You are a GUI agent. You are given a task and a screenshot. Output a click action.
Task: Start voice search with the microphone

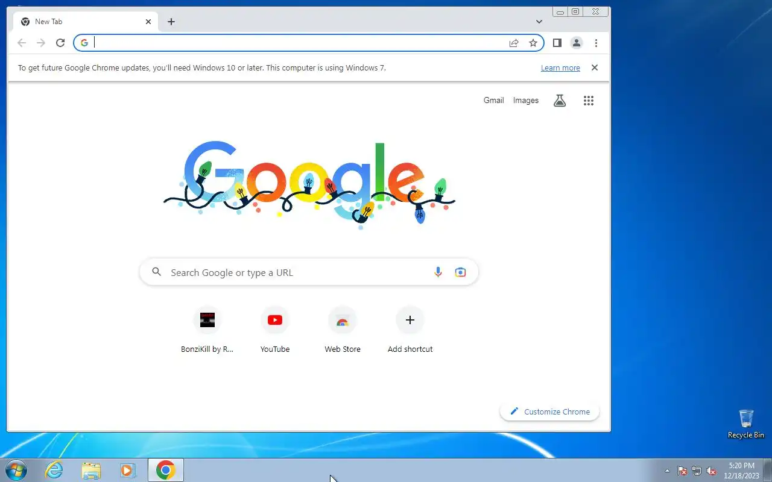[438, 272]
